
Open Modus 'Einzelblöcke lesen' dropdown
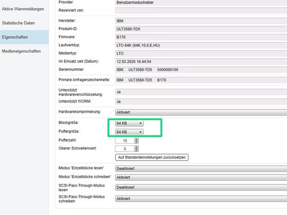pyautogui.click(x=201, y=169)
